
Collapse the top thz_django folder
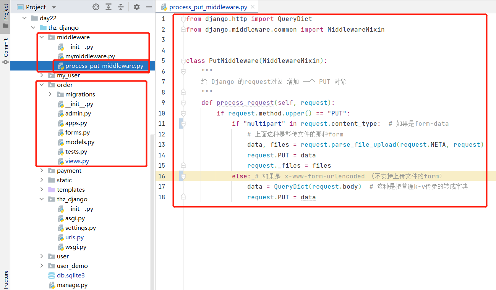(x=33, y=27)
